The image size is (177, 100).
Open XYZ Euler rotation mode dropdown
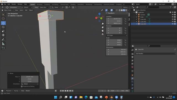tap(117, 35)
